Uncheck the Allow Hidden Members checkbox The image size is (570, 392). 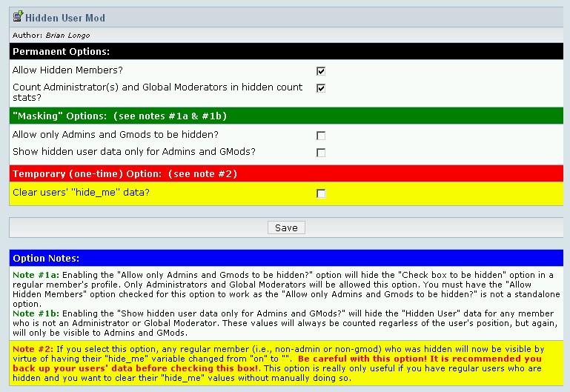pos(321,71)
